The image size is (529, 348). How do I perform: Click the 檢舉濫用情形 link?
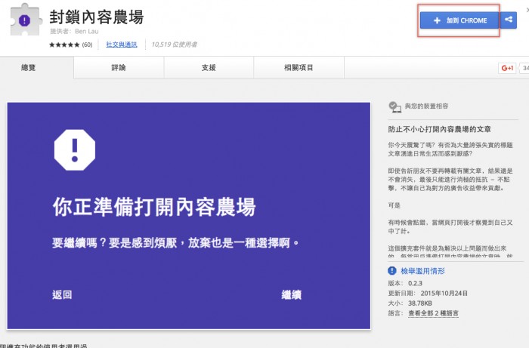click(x=422, y=271)
